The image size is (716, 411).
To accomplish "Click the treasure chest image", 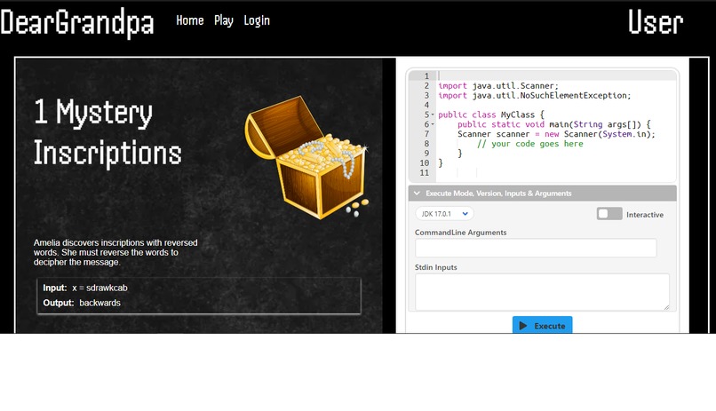I will coord(306,157).
